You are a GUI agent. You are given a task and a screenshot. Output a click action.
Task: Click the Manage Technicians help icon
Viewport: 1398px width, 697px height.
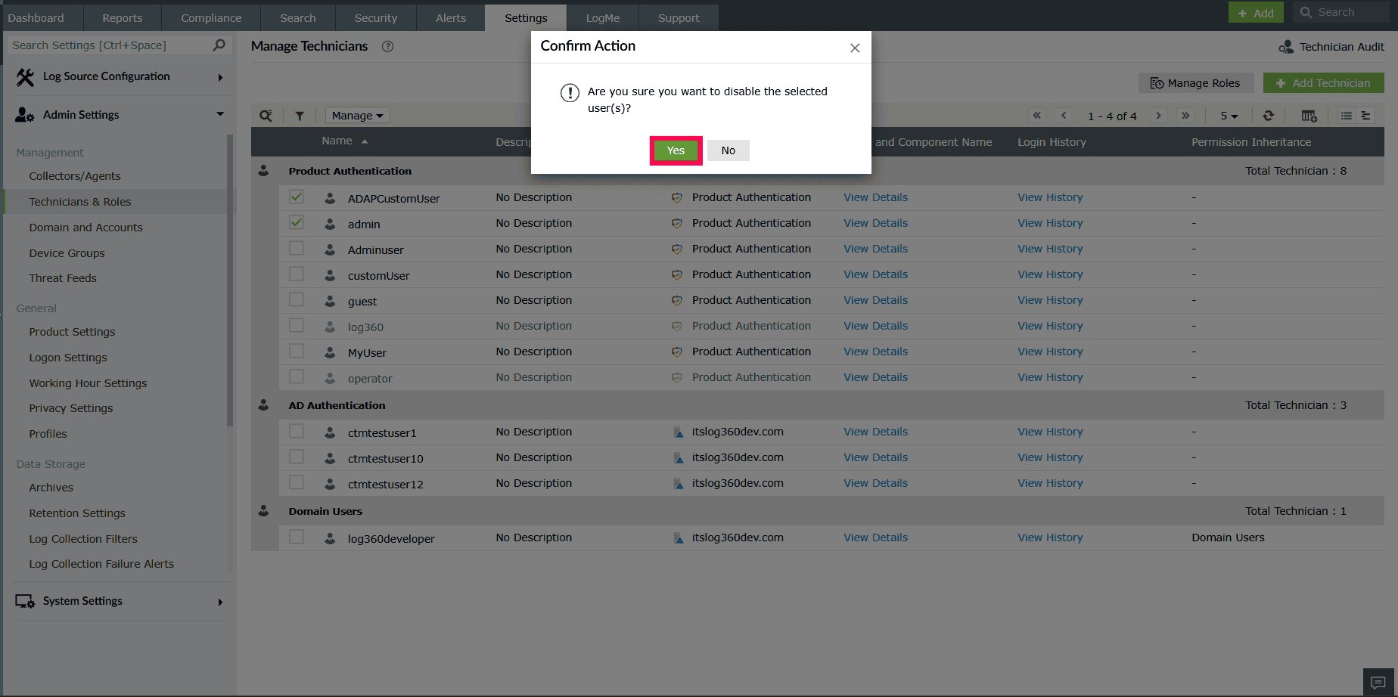point(387,46)
